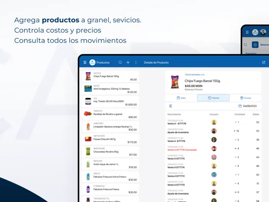269x202 pixels.
Task: Select the star favorites icon on second tablet
Action: pyautogui.click(x=255, y=45)
